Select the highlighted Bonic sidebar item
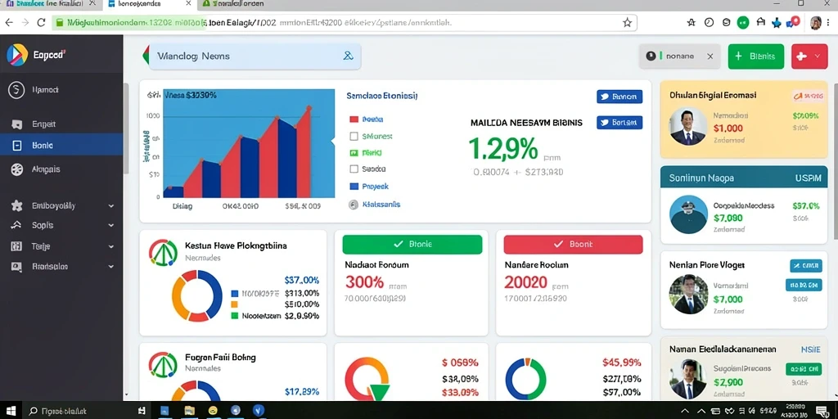Screen dimensions: 838x419 pyautogui.click(x=61, y=145)
